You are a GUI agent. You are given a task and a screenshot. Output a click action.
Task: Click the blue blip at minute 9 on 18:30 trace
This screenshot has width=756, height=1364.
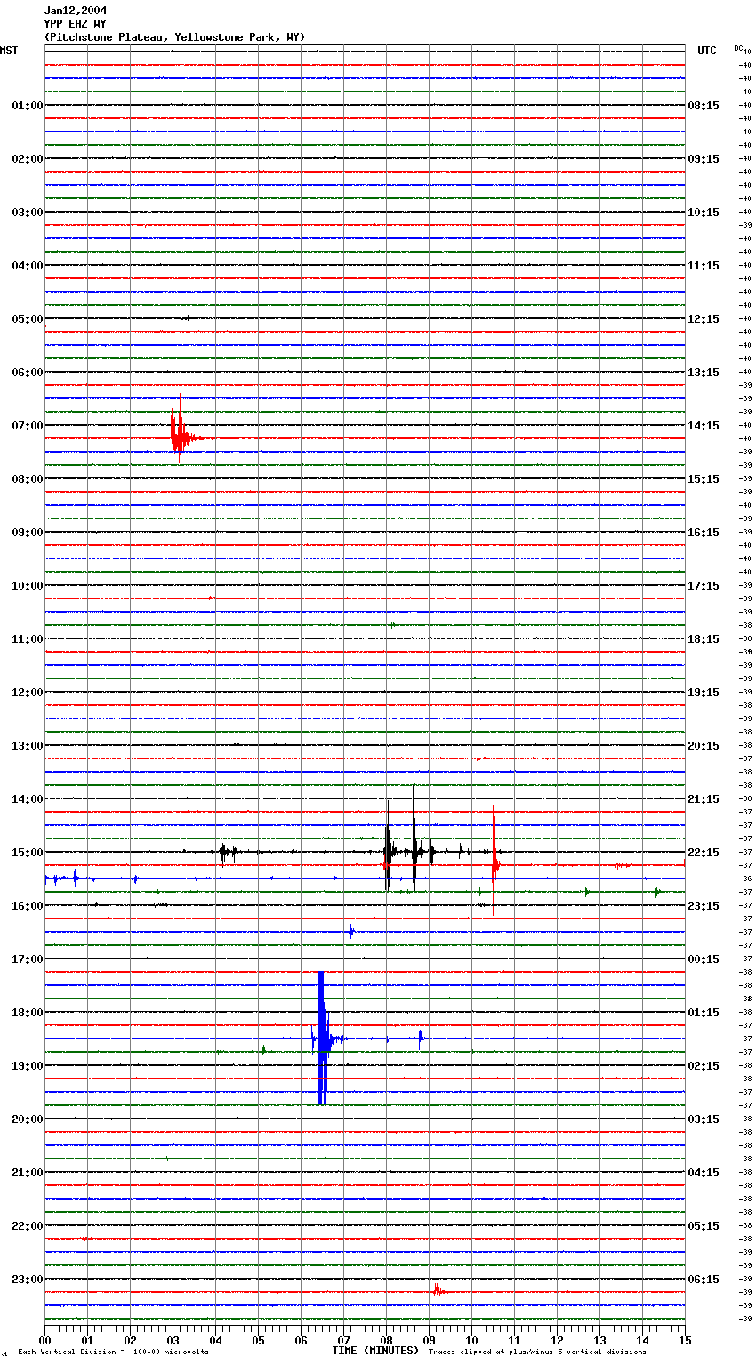pyautogui.click(x=421, y=1038)
